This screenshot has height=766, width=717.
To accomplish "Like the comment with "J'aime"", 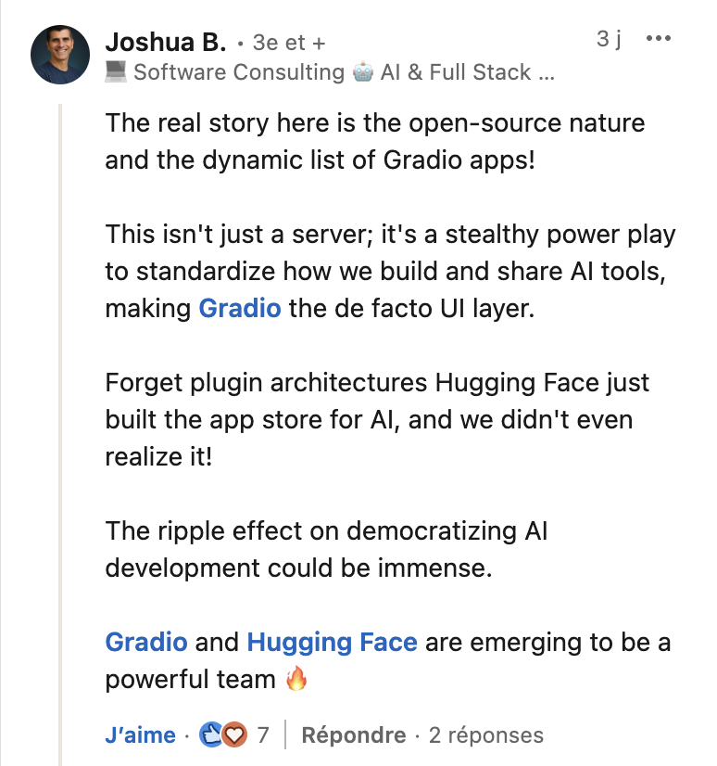I will (x=141, y=735).
